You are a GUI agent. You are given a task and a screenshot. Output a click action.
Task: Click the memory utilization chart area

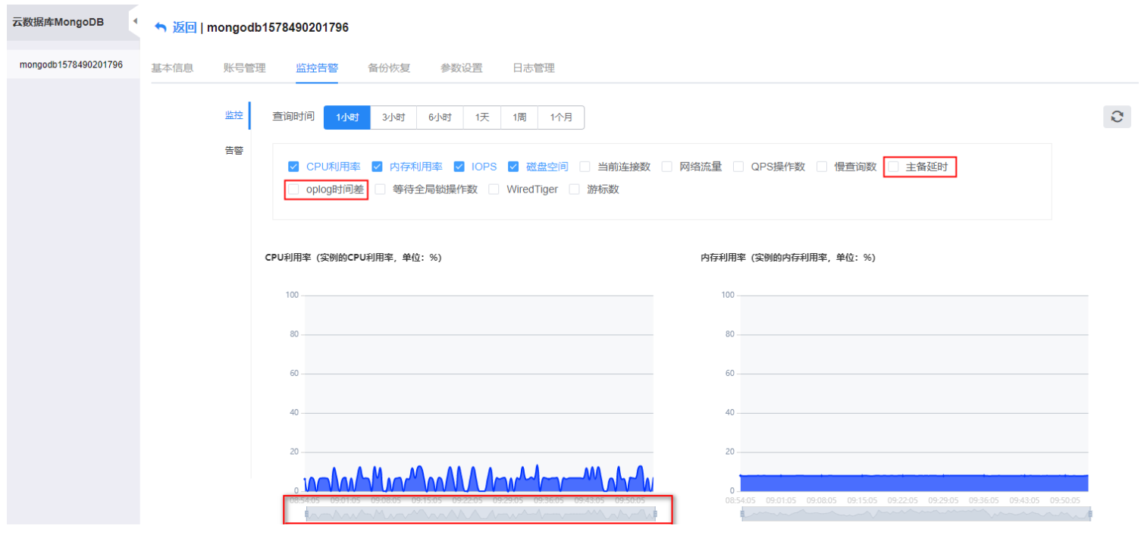coord(914,393)
